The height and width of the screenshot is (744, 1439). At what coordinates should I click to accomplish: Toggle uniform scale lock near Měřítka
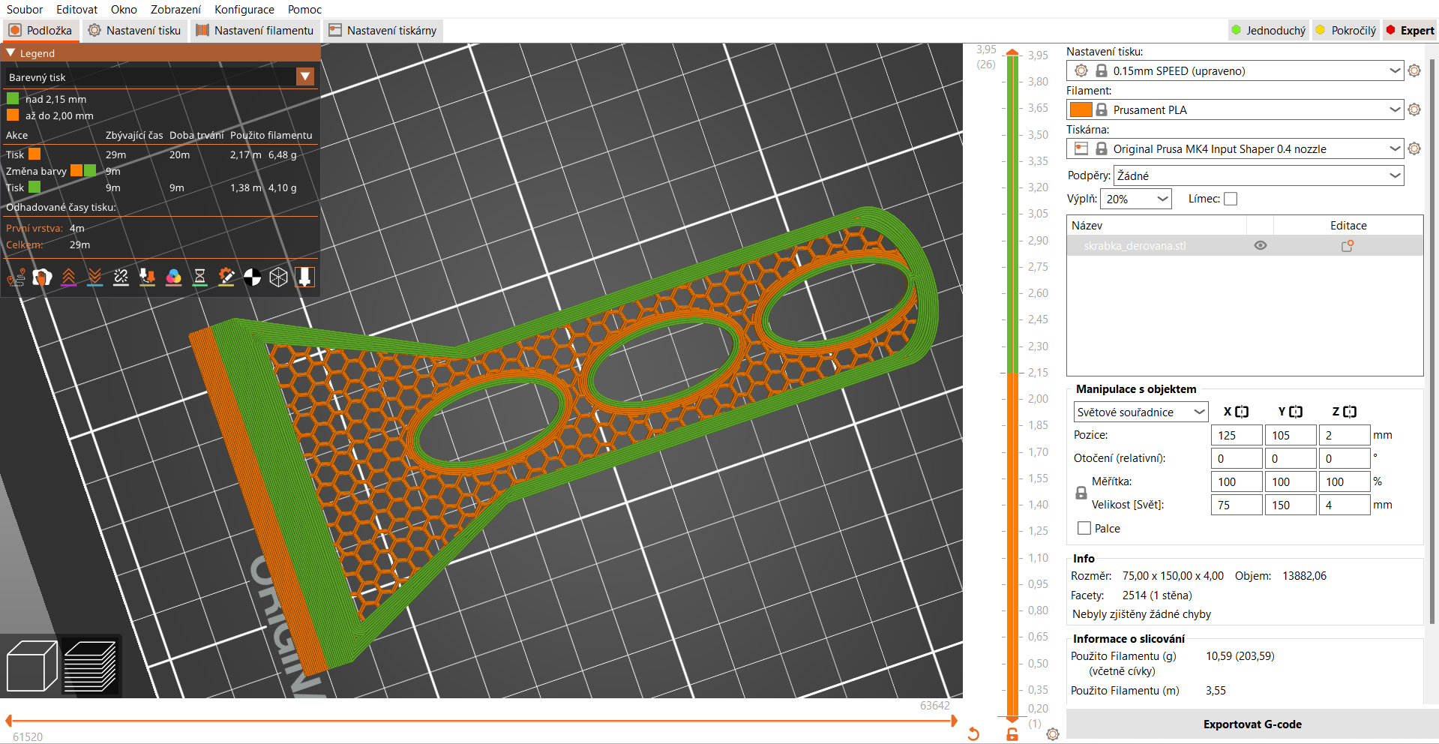pos(1081,493)
